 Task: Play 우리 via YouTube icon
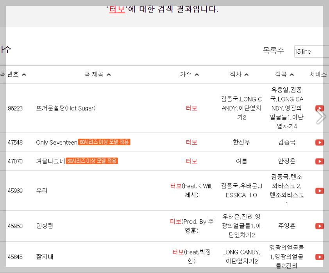[320, 191]
